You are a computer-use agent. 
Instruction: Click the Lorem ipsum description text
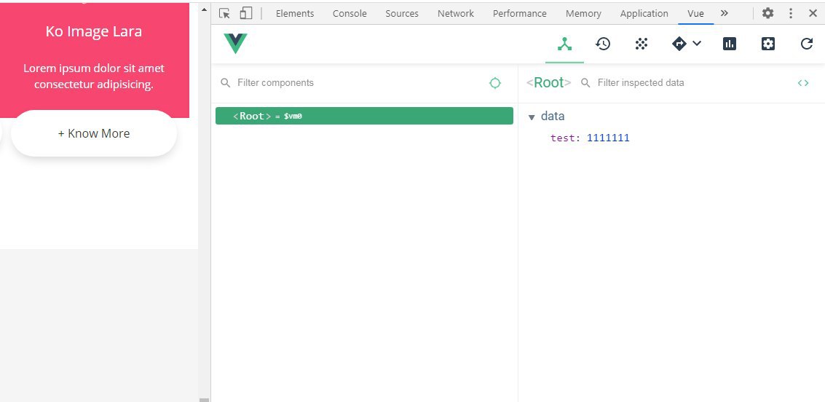[x=94, y=76]
